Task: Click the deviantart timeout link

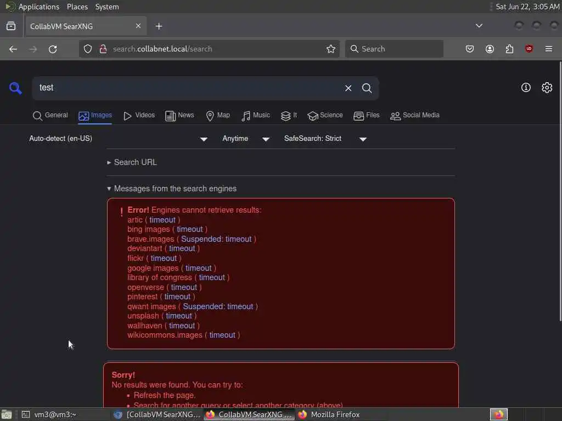Action: tap(182, 248)
